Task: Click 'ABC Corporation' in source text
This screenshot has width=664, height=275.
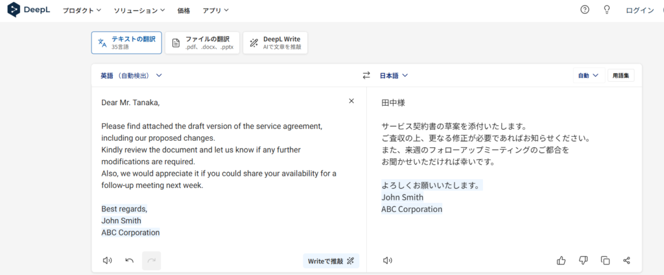Action: pyautogui.click(x=130, y=233)
